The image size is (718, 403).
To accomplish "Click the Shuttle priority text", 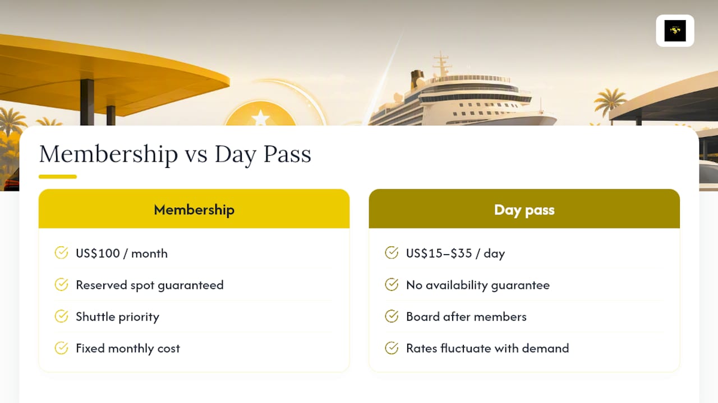I will pyautogui.click(x=118, y=317).
